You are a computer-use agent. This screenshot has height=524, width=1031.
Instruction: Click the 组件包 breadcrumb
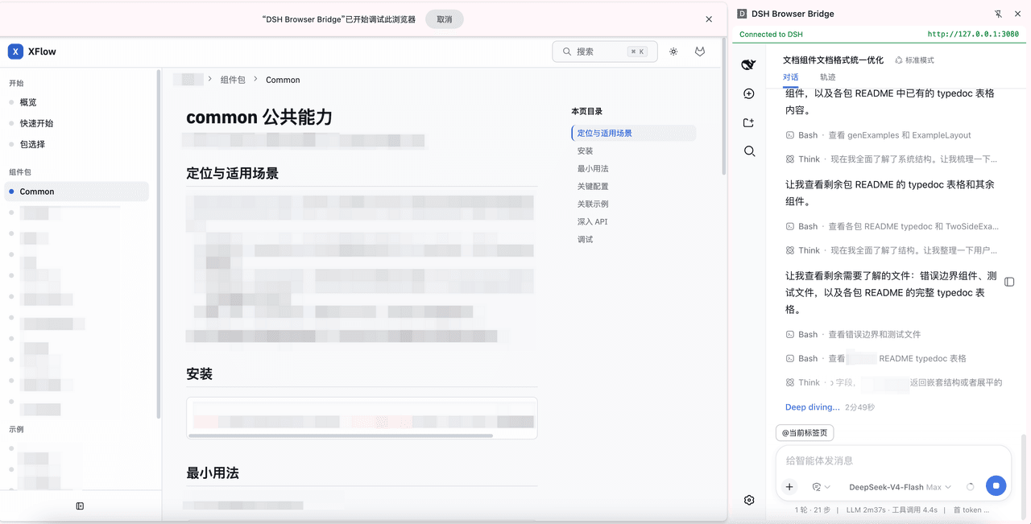click(x=233, y=80)
